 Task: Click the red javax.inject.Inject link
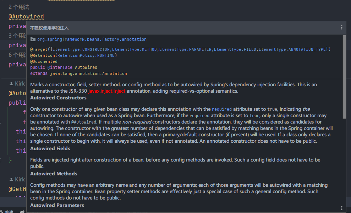[107, 91]
